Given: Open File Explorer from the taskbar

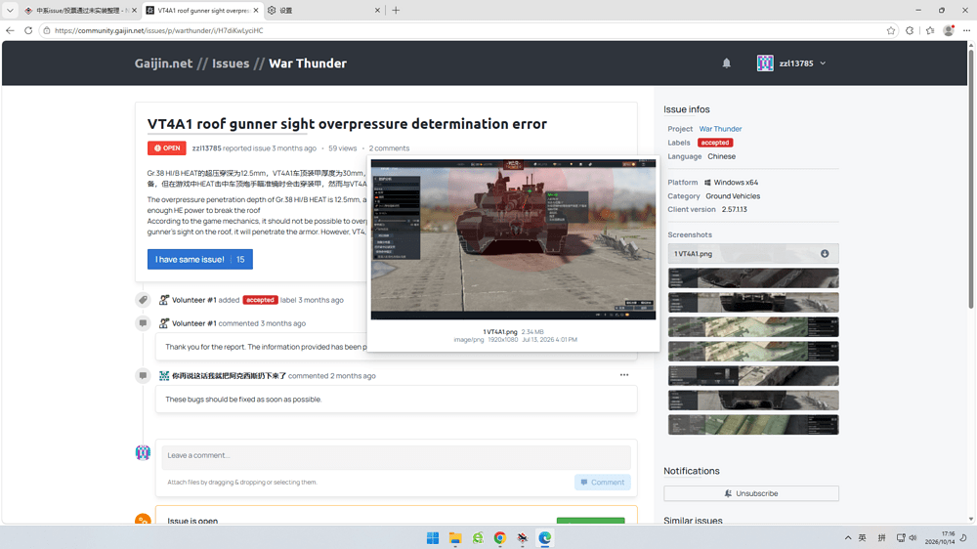Looking at the screenshot, I should click(x=455, y=538).
